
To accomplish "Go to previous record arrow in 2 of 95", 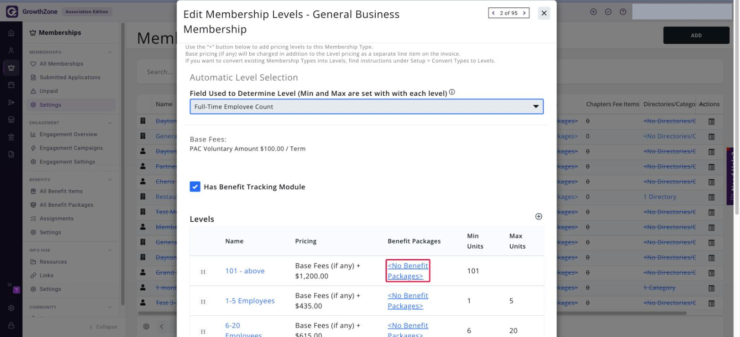I will pyautogui.click(x=494, y=13).
